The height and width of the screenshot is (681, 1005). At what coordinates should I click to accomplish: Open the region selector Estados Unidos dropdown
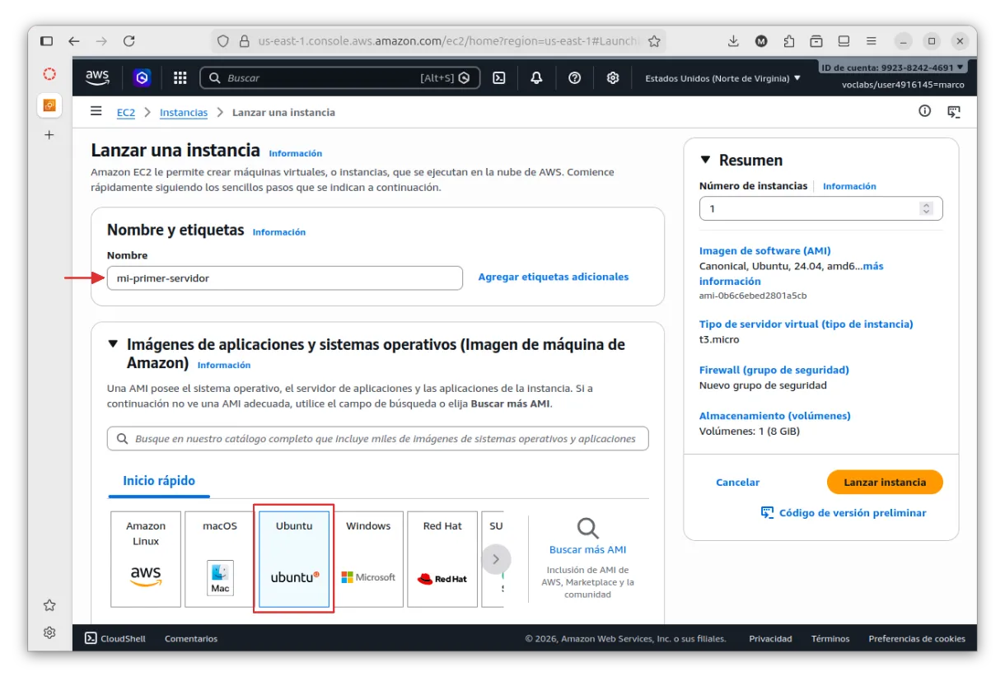click(x=722, y=78)
